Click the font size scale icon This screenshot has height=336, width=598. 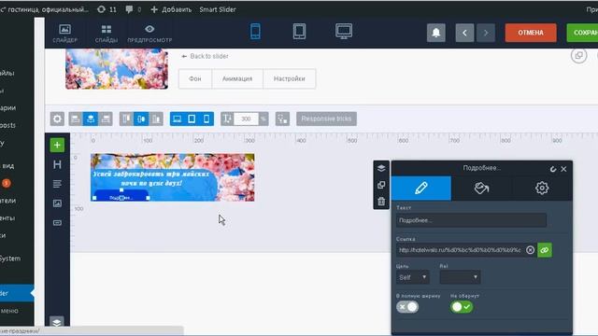click(227, 119)
